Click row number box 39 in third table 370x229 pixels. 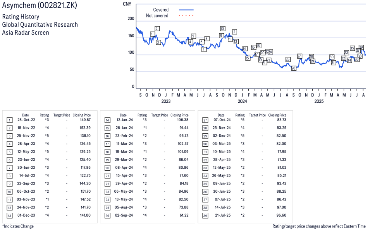[205, 216]
